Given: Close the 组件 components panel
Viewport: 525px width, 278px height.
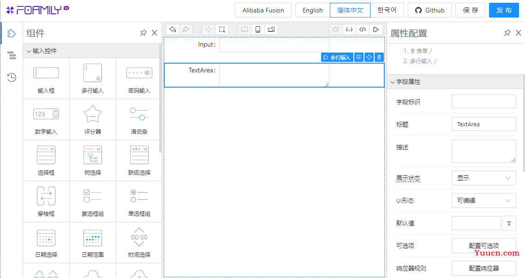Looking at the screenshot, I should [x=155, y=33].
